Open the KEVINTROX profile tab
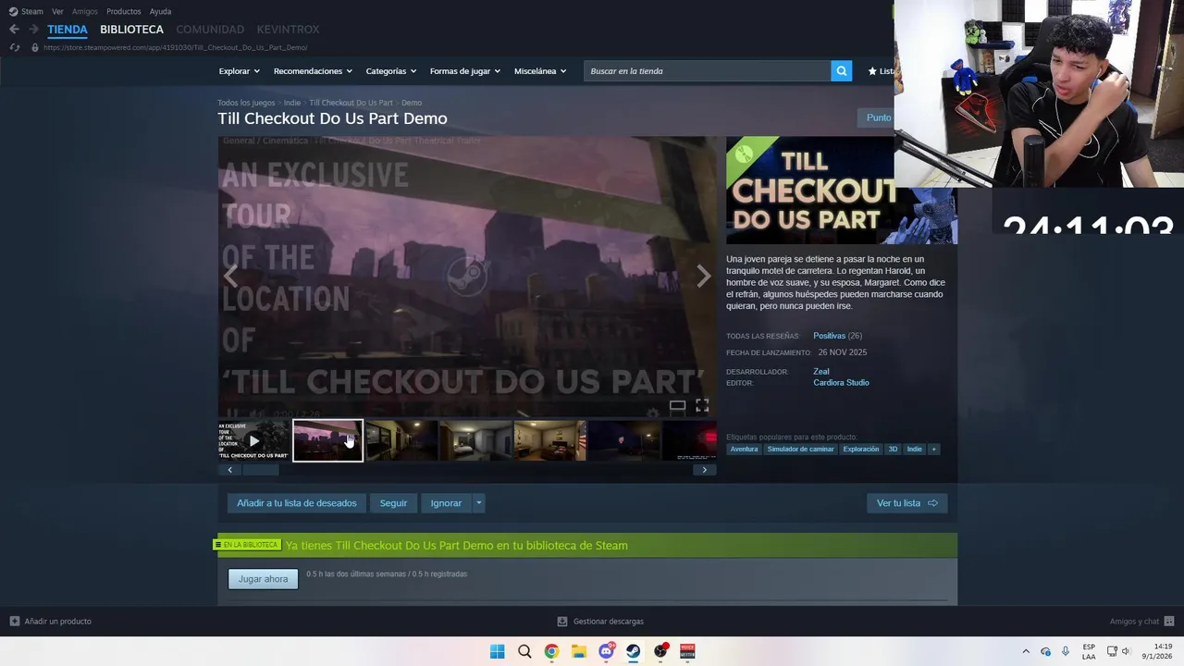This screenshot has width=1184, height=666. click(288, 30)
